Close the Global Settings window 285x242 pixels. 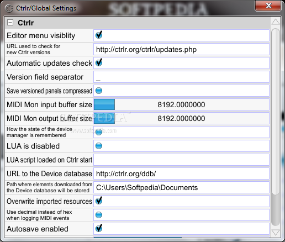[x=268, y=6]
